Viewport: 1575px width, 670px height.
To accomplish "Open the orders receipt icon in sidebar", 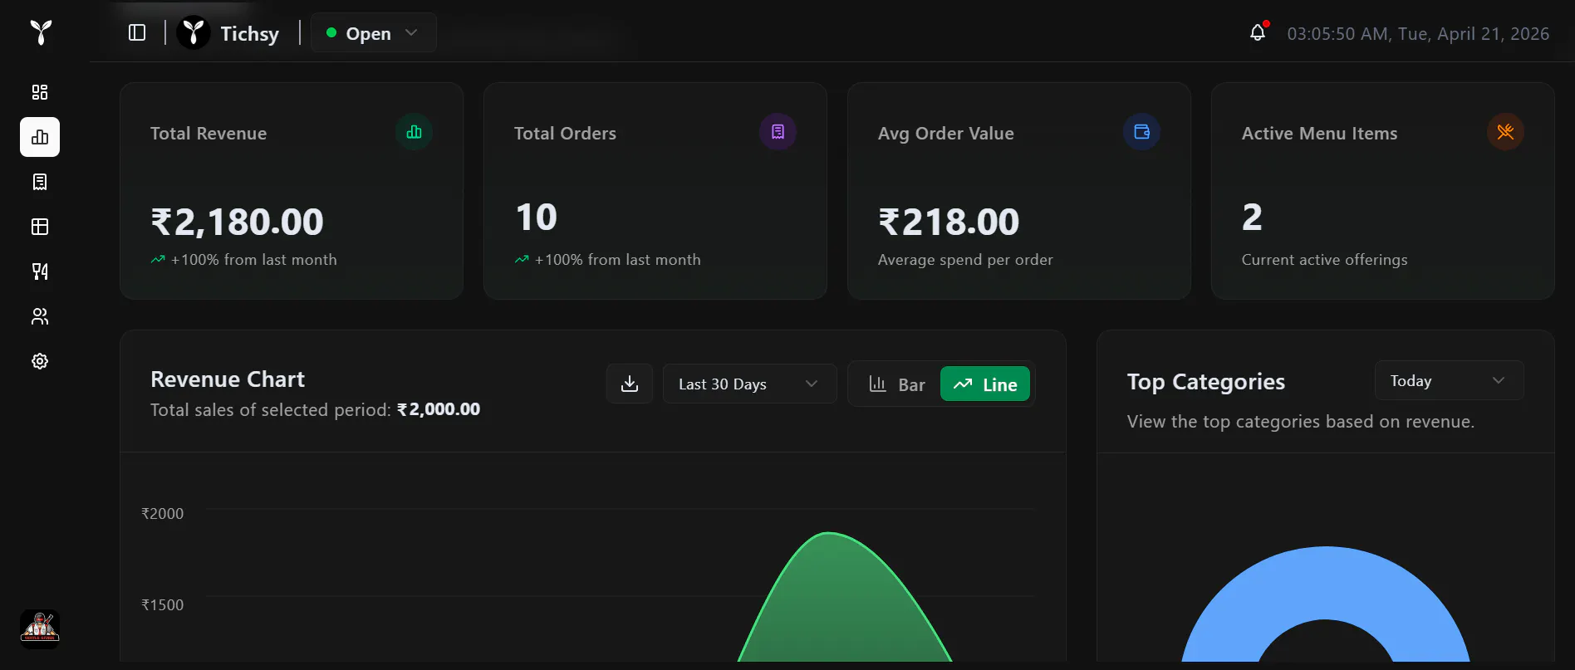I will pos(40,182).
